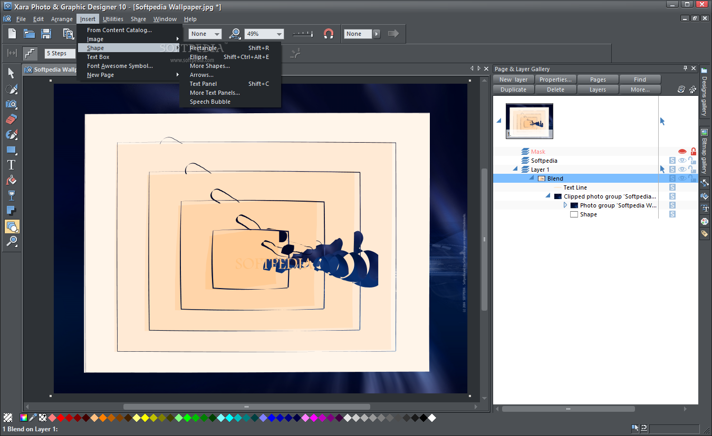Screen dimensions: 712x436
Task: Toggle the lock of Softpedia layer
Action: pos(692,161)
